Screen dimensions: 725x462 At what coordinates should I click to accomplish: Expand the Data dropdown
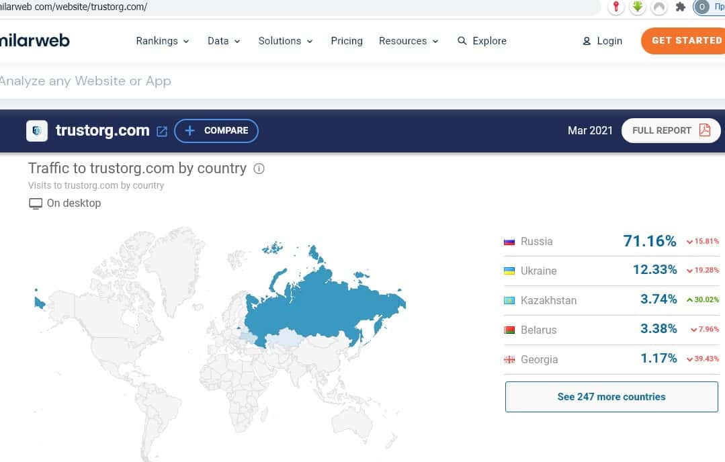(224, 41)
